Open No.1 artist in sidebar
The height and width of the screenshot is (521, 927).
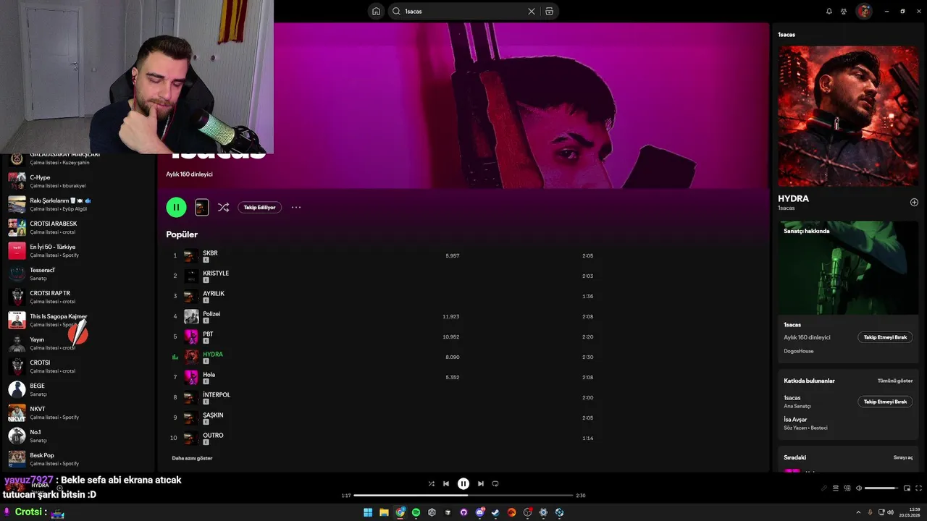(x=78, y=436)
